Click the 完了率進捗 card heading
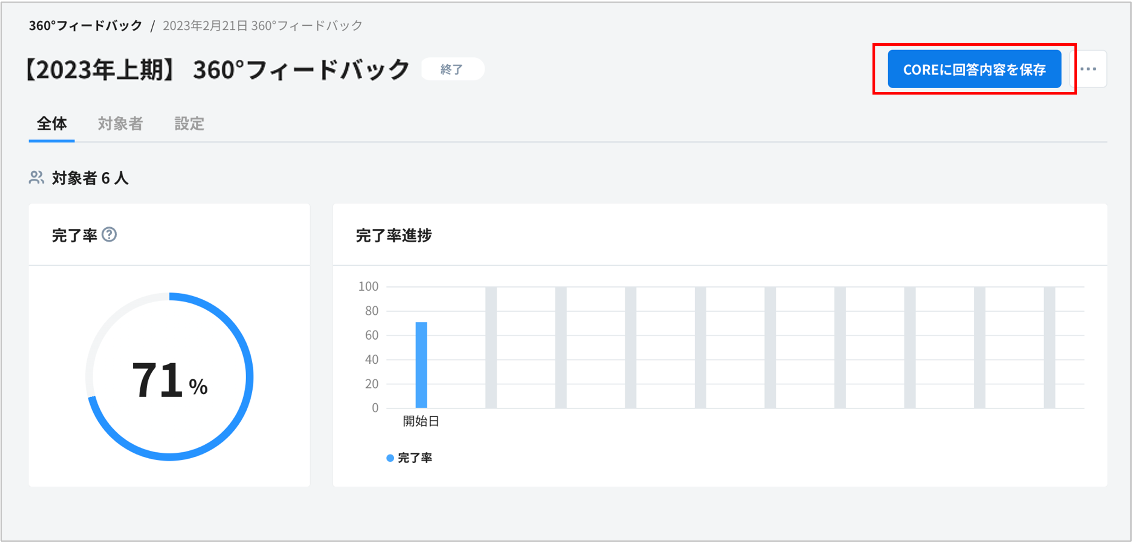 [x=393, y=235]
